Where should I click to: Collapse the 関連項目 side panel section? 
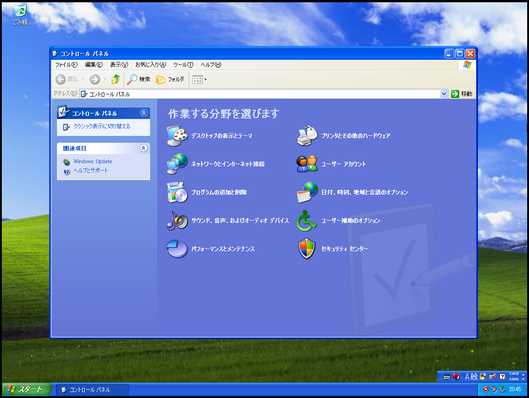[143, 148]
